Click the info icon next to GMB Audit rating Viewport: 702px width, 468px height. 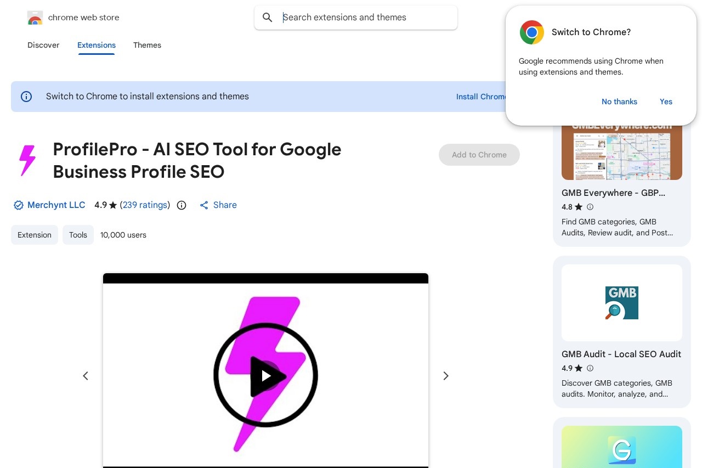(x=590, y=368)
